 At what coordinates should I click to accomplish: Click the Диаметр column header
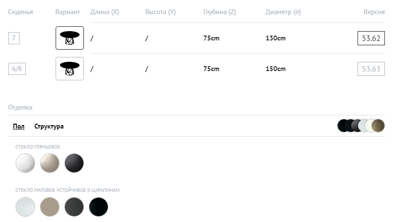(282, 12)
